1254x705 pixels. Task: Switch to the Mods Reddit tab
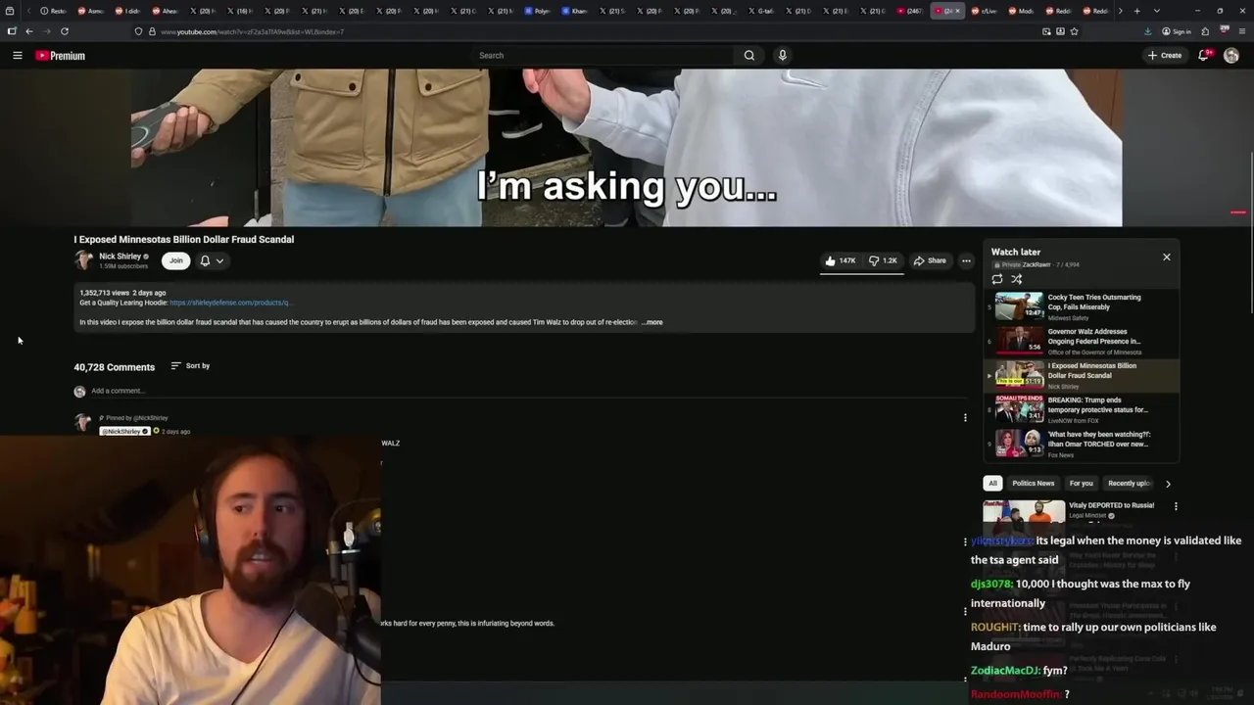coord(1023,11)
